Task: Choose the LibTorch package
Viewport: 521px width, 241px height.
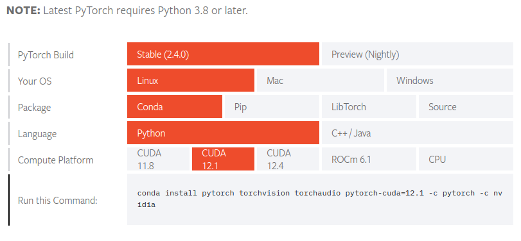Action: pos(369,106)
